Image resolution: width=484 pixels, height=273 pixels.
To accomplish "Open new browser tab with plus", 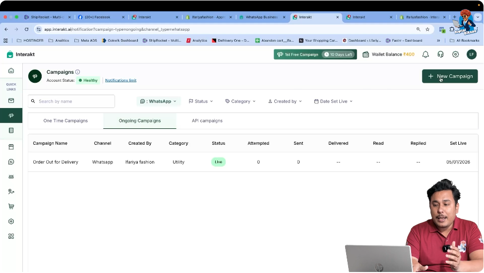I will tap(454, 17).
